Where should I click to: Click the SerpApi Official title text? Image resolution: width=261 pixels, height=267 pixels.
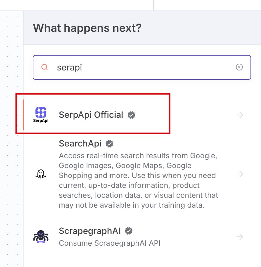pyautogui.click(x=91, y=115)
